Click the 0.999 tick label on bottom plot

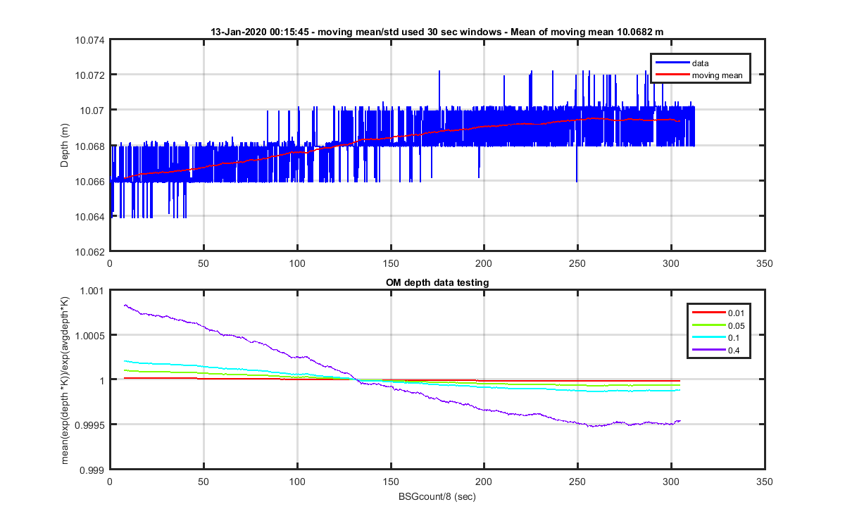94,470
